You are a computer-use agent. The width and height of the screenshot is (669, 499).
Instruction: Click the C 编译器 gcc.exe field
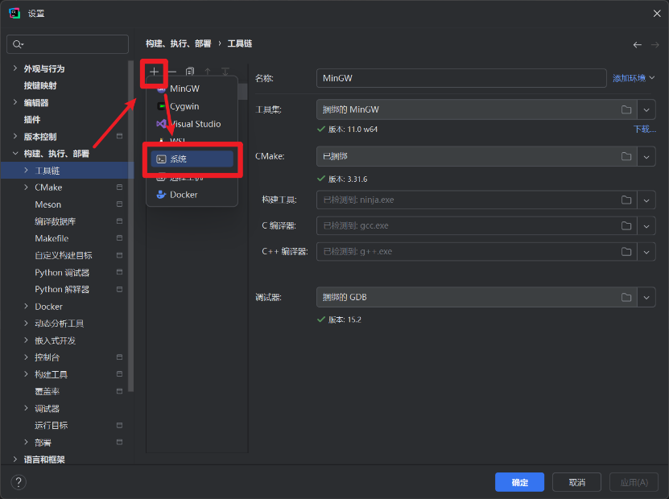point(477,225)
